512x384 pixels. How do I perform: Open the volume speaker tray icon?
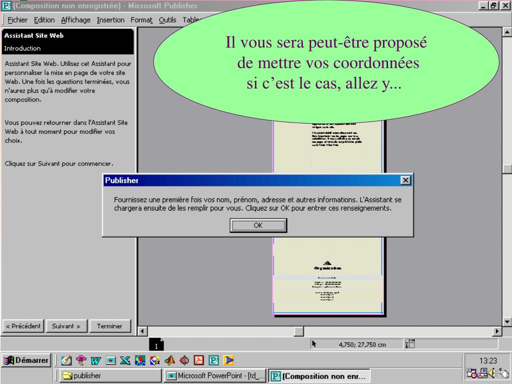[x=492, y=373]
